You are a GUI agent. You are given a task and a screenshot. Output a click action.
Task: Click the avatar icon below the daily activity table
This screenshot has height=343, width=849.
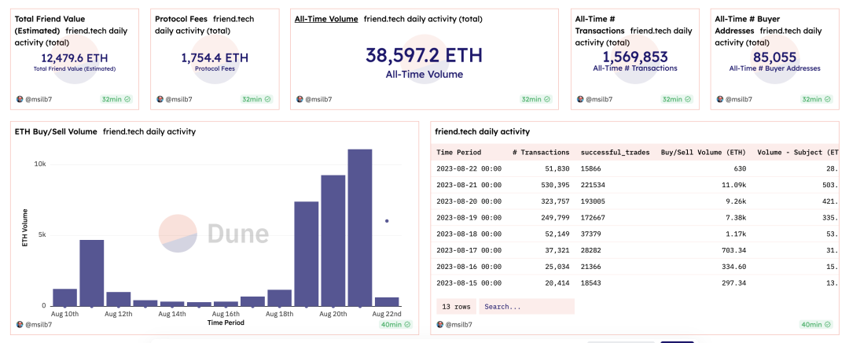click(x=442, y=324)
